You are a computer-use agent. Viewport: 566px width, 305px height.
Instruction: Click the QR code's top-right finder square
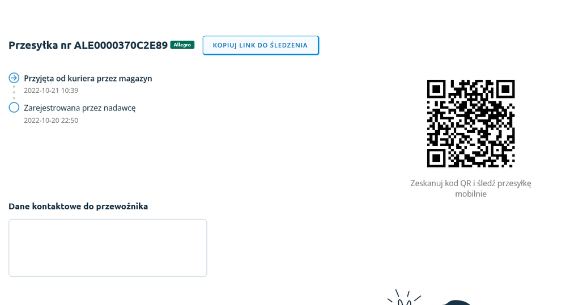tap(505, 89)
